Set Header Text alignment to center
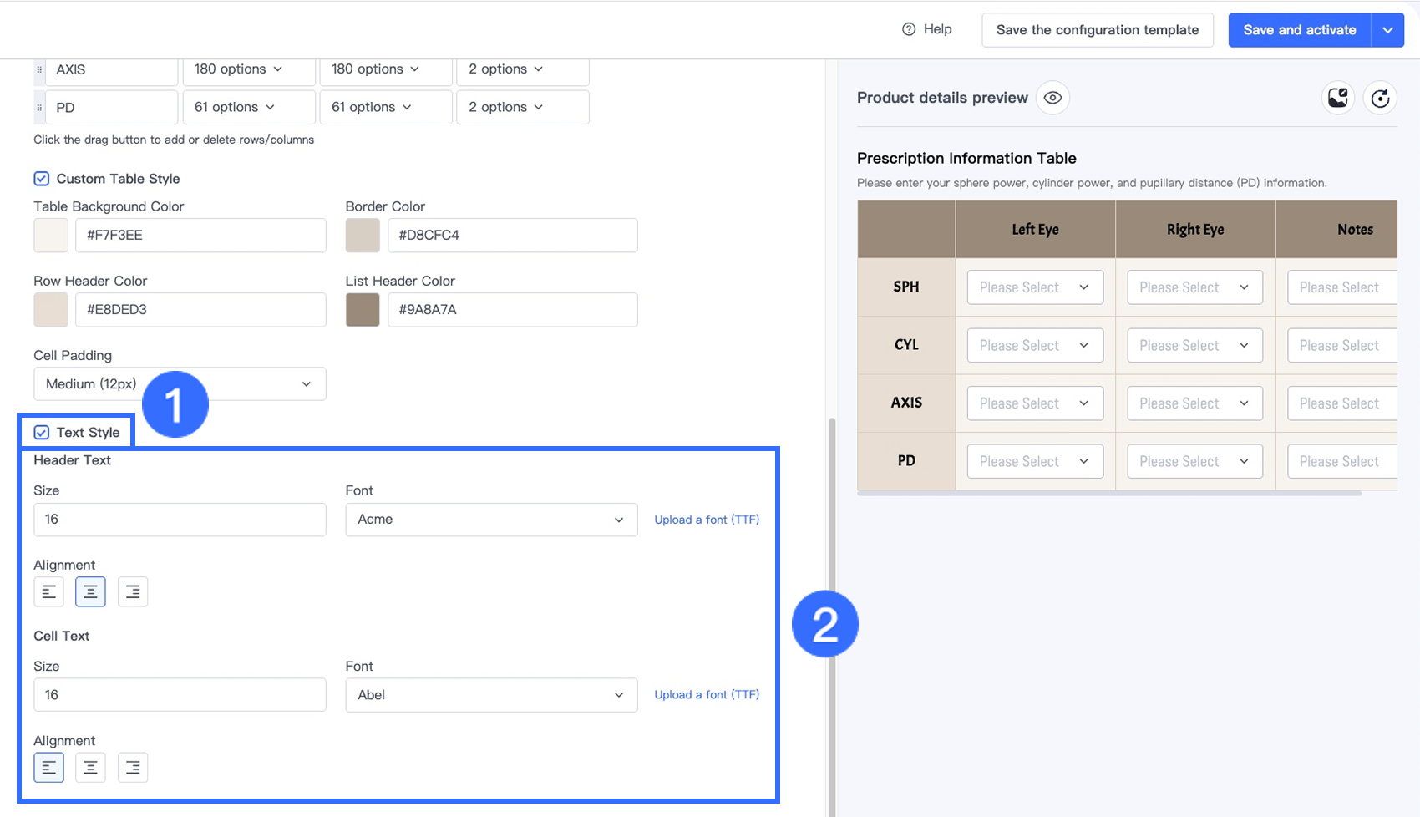The image size is (1420, 817). point(90,591)
